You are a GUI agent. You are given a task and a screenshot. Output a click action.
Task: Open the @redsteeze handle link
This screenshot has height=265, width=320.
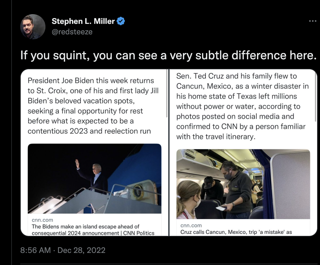[72, 32]
